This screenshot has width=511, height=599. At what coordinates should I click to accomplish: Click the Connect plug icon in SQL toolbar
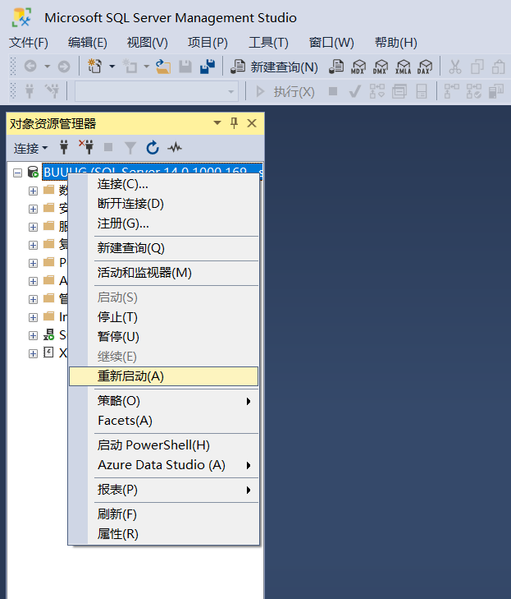[x=30, y=91]
